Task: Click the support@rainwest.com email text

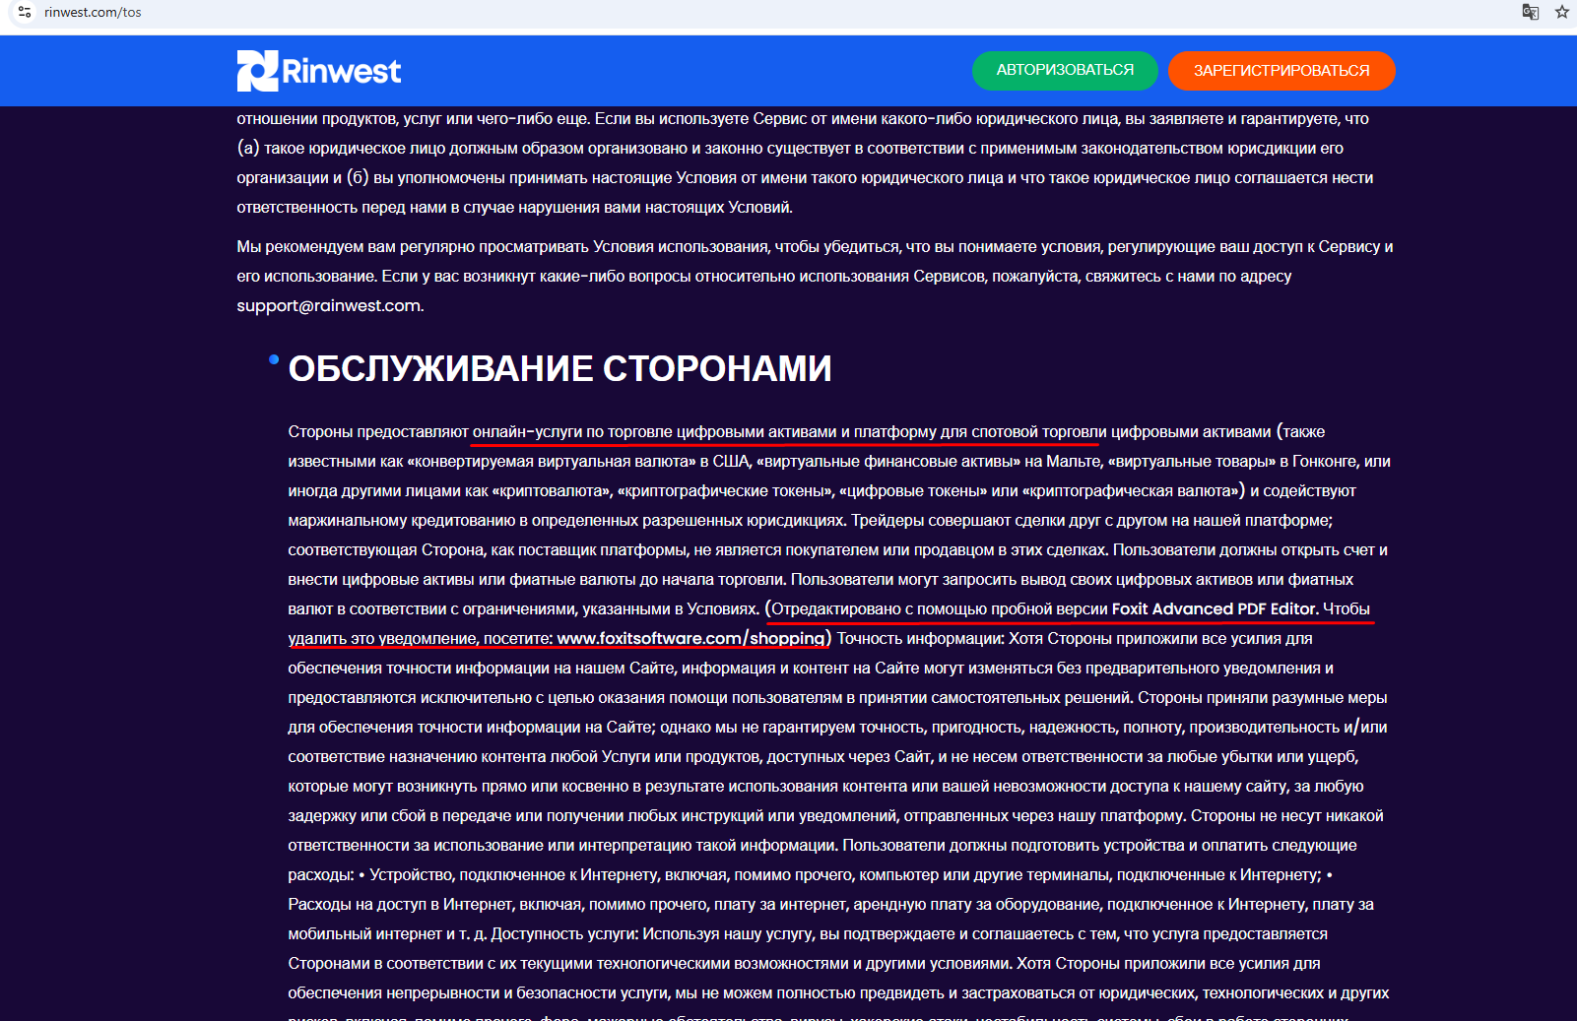Action: coord(330,305)
